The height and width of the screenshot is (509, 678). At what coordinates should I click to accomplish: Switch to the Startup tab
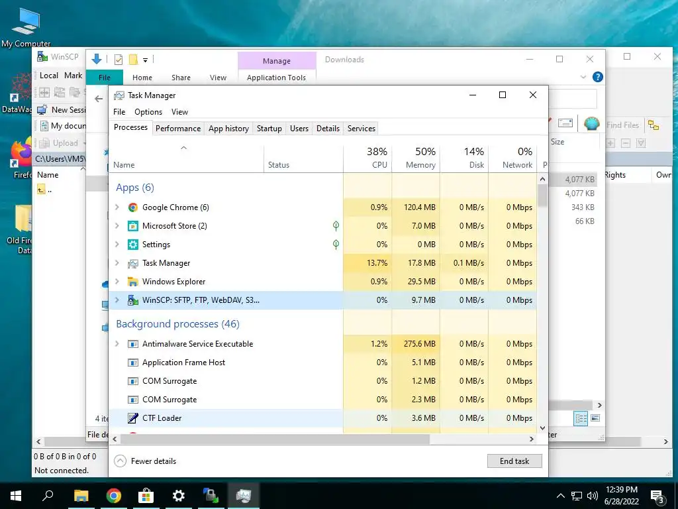[269, 129]
